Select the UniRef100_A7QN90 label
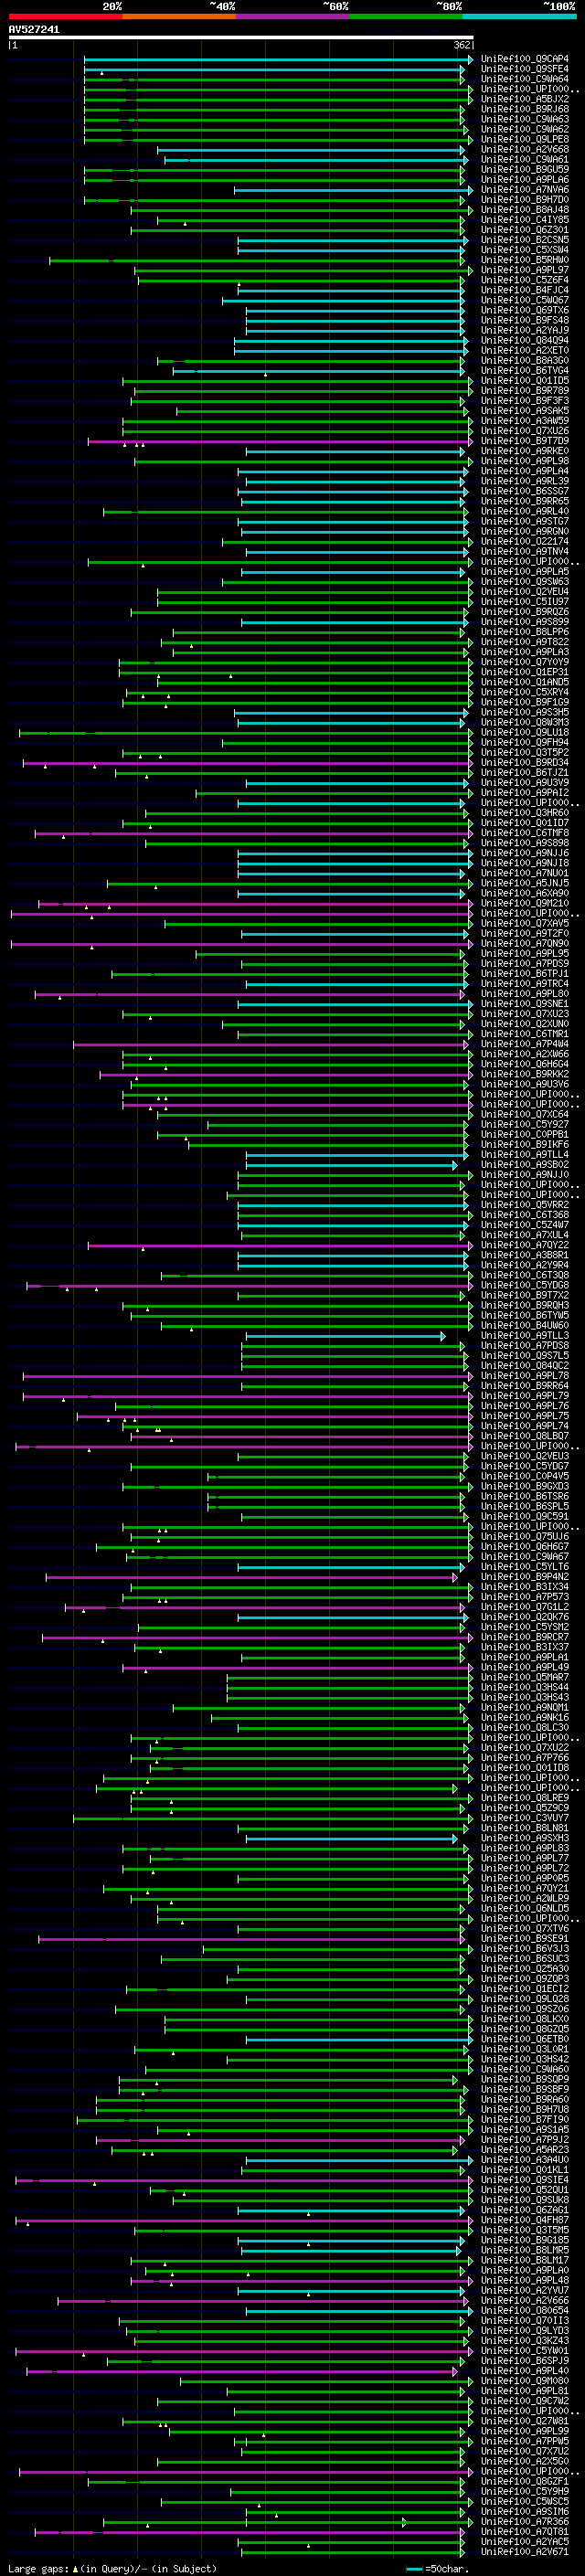The width and height of the screenshot is (585, 2576). pyautogui.click(x=525, y=943)
